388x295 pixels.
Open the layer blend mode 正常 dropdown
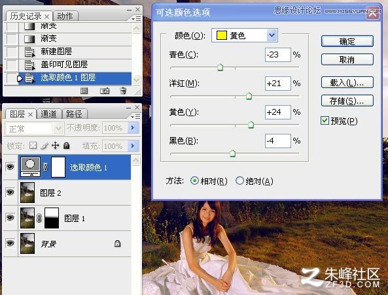point(35,129)
